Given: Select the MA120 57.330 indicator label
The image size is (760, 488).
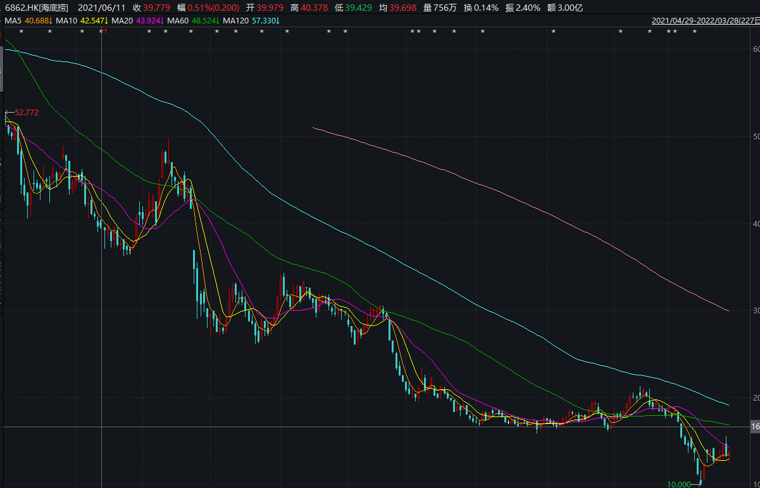Looking at the screenshot, I should [251, 21].
